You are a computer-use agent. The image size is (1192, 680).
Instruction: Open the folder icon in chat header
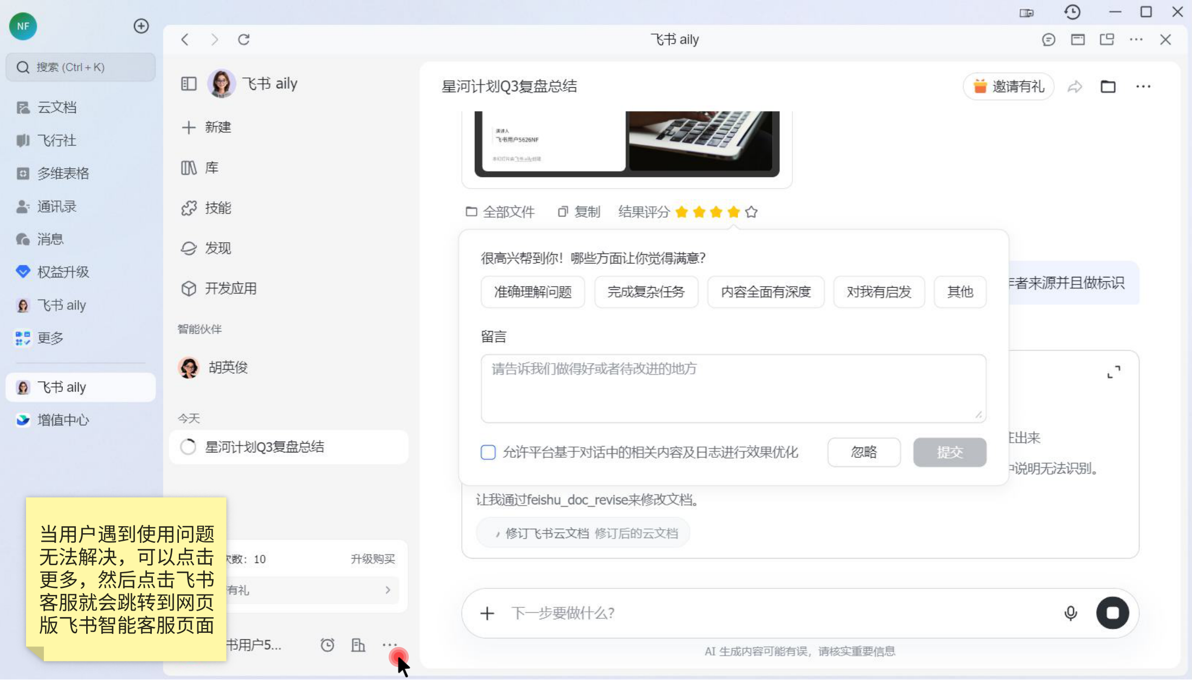tap(1108, 87)
